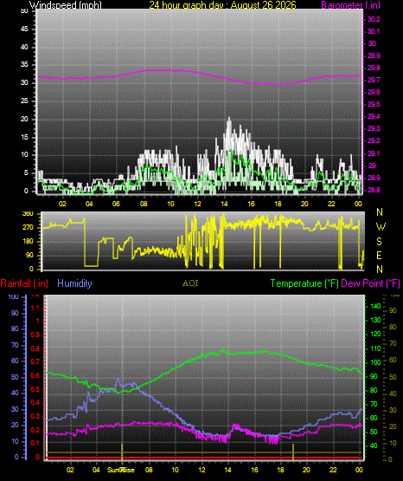Click the "270" wind direction axis value

(29, 228)
